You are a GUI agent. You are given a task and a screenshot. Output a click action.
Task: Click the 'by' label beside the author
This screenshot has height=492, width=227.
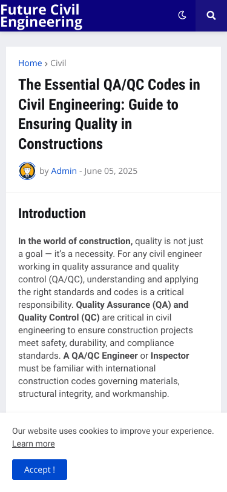[44, 171]
